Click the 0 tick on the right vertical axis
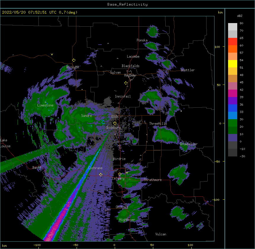Screen dimensions: 255x249 (220, 123)
